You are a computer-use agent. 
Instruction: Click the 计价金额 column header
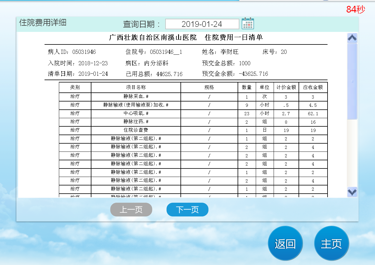[x=286, y=87]
